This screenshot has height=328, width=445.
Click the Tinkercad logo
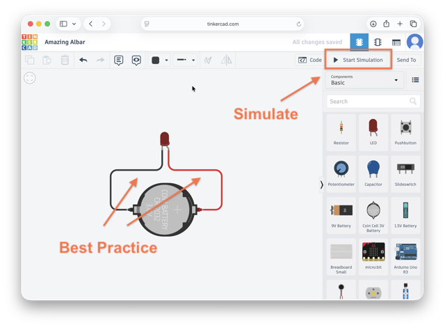point(29,42)
